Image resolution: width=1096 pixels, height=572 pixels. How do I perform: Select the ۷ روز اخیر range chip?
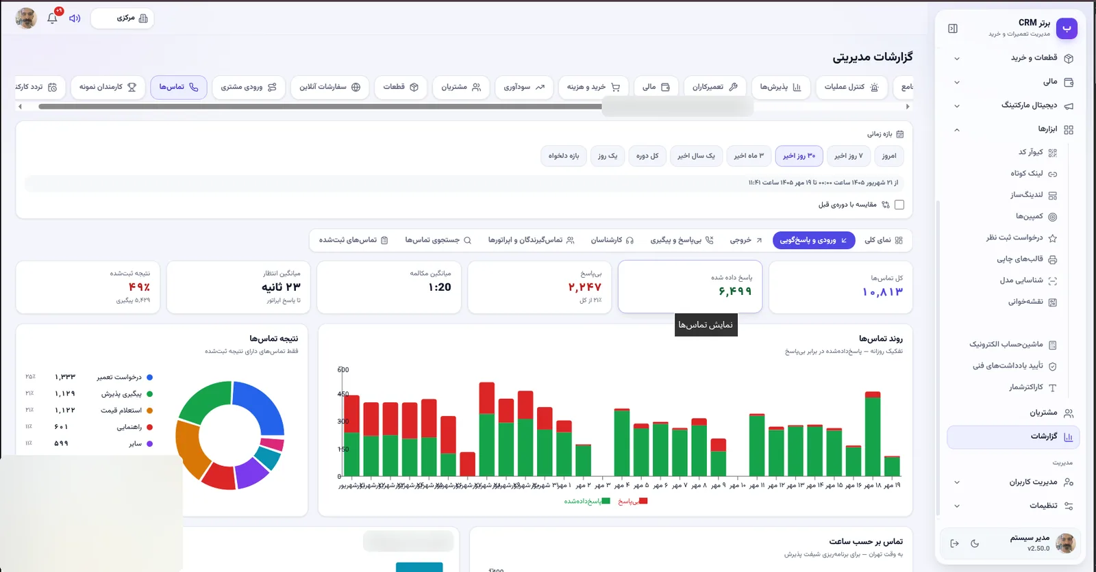[848, 156]
